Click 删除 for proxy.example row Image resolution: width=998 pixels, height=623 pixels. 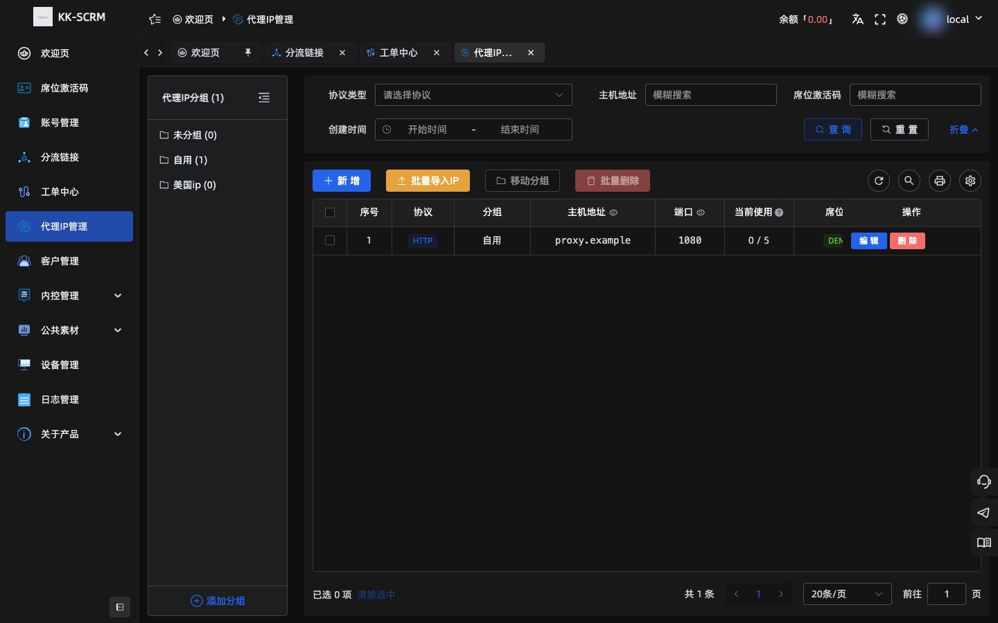(907, 240)
